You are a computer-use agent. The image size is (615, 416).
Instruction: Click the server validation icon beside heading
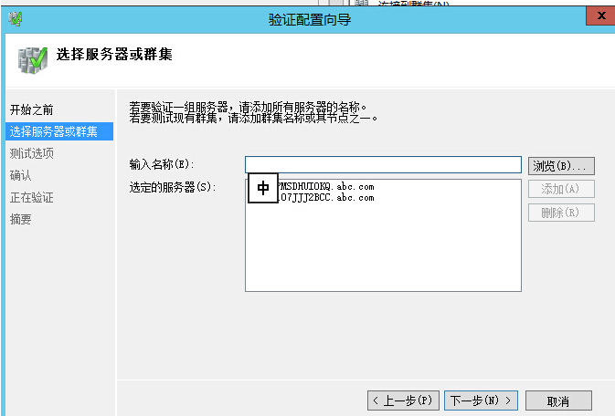click(x=33, y=60)
